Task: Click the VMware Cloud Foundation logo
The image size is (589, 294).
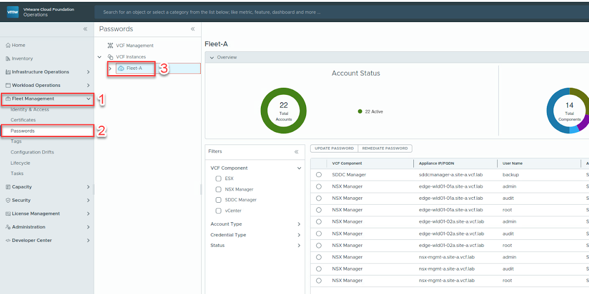Action: pos(13,11)
